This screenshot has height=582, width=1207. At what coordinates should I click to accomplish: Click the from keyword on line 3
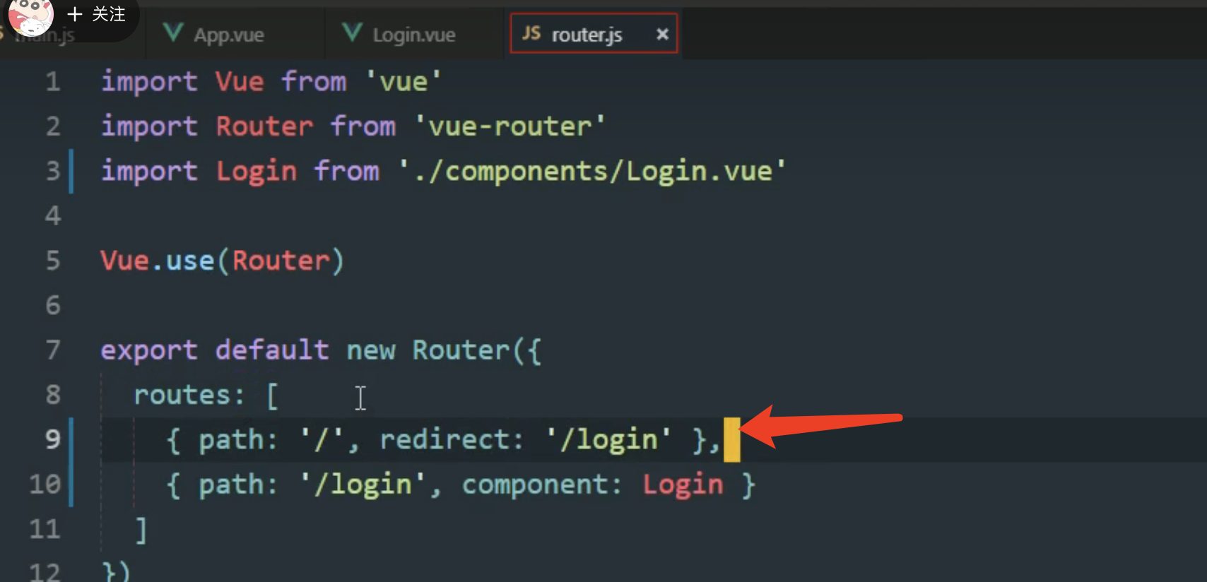pos(347,171)
